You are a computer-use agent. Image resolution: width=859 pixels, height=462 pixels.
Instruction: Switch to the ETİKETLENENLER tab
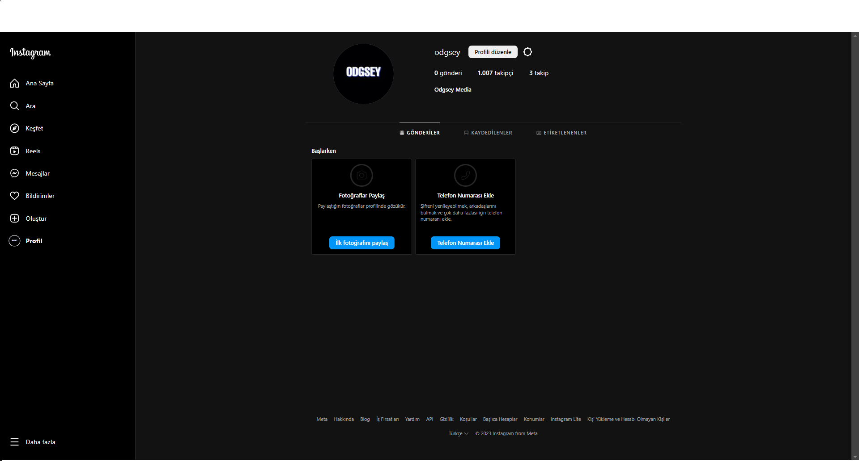pyautogui.click(x=561, y=133)
